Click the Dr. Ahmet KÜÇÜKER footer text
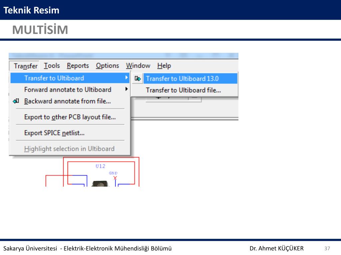Viewport: 341px width, 255px height. tap(276, 248)
